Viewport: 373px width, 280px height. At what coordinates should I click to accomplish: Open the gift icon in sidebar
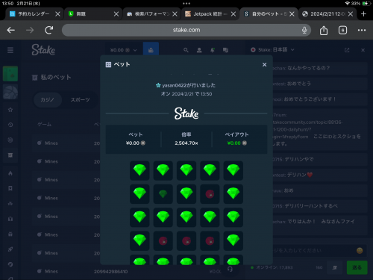pos(10,234)
